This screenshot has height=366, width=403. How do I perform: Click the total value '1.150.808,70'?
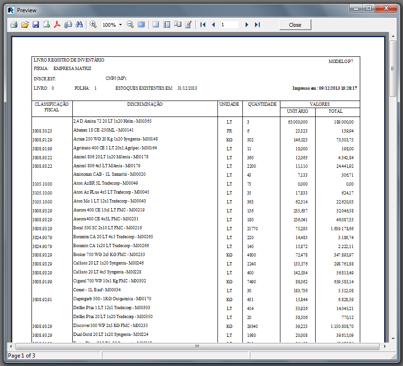(x=342, y=327)
